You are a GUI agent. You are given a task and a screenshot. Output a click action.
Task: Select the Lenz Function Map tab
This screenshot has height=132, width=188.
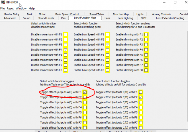pyautogui.click(x=85, y=18)
